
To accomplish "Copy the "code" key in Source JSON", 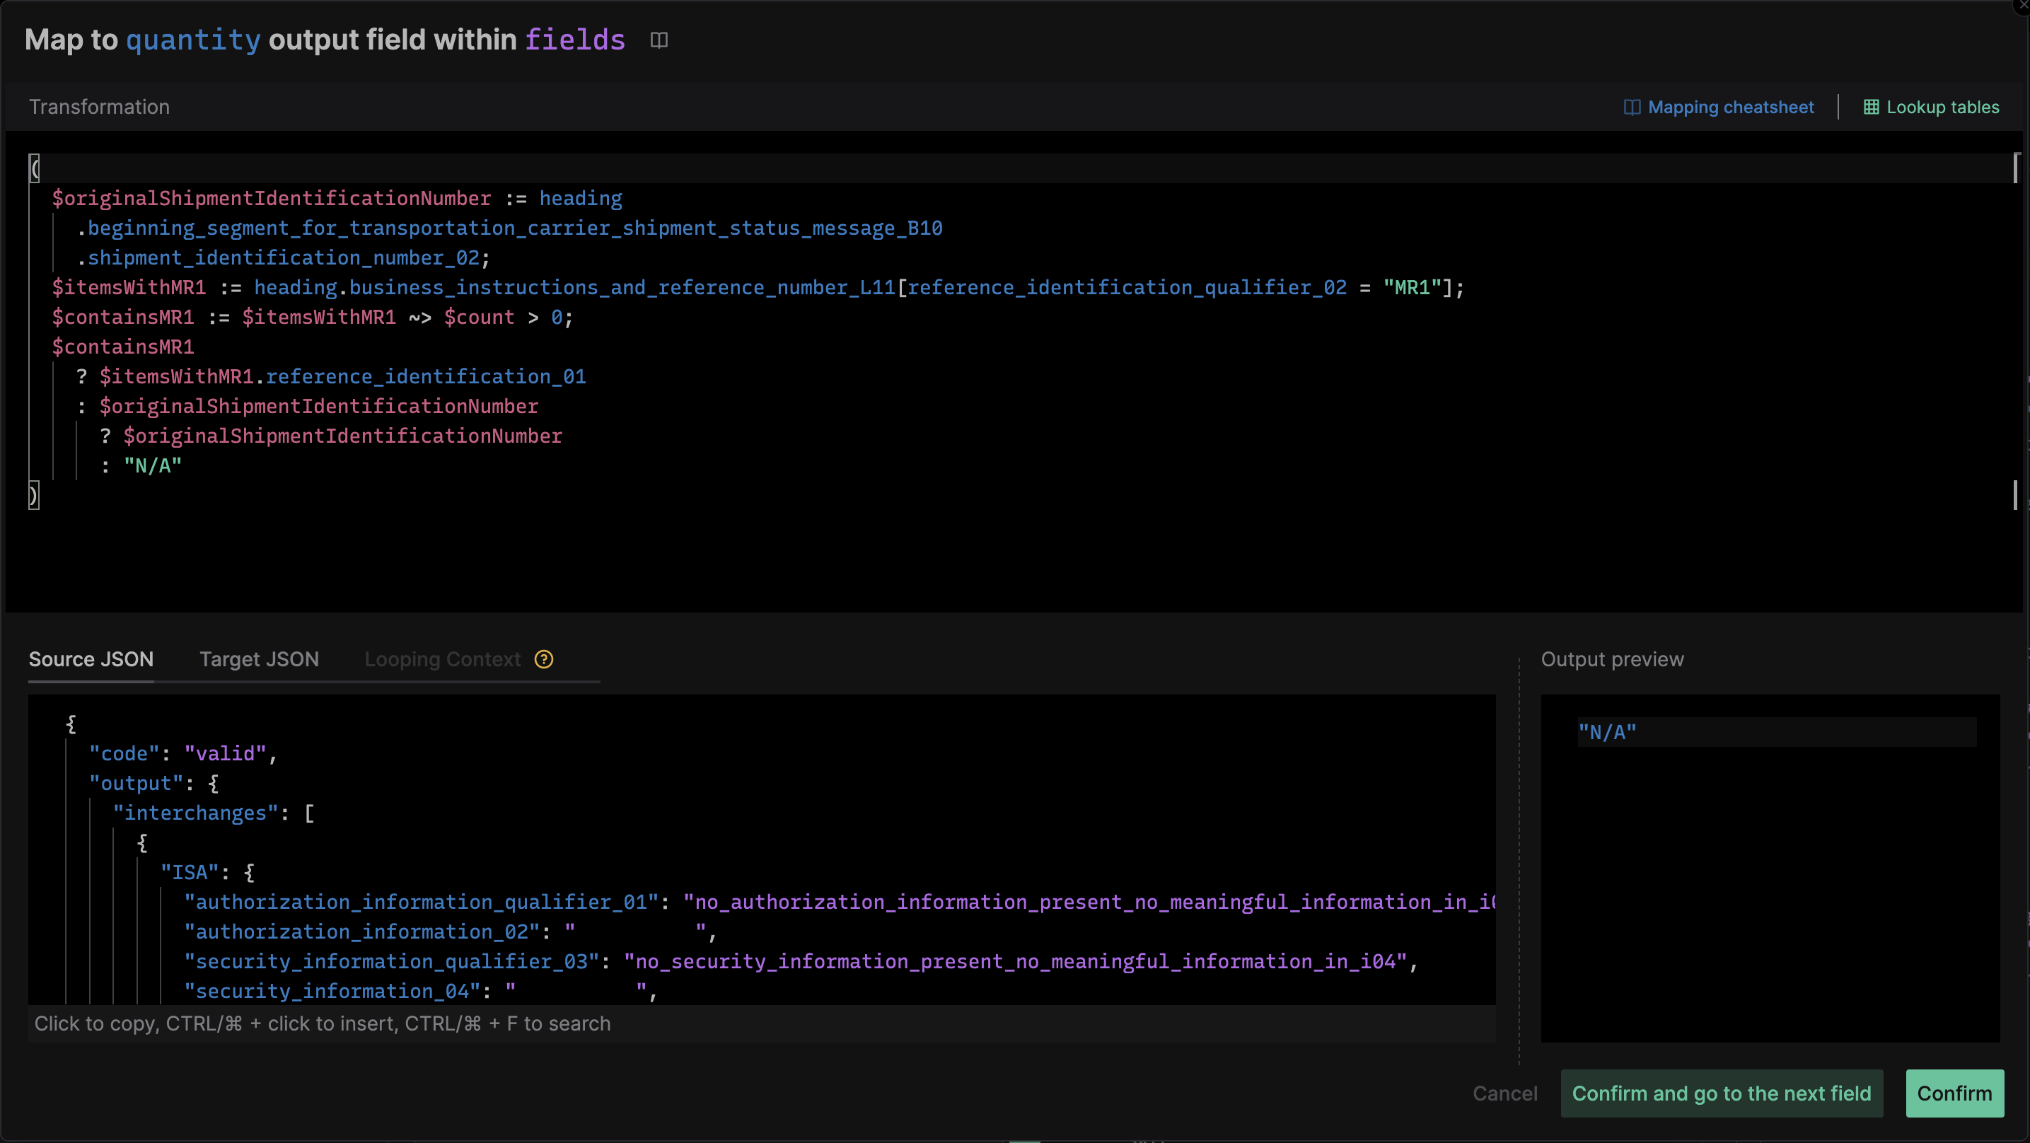I will tap(124, 753).
